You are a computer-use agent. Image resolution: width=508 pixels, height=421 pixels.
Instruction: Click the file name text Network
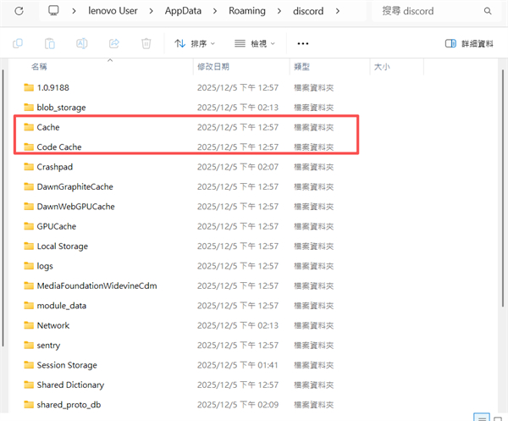point(53,325)
